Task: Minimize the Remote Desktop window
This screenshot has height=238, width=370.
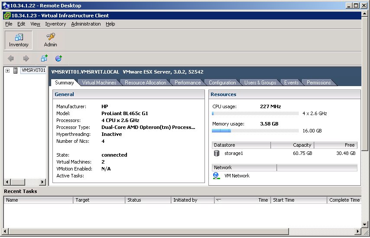Action: (349, 6)
